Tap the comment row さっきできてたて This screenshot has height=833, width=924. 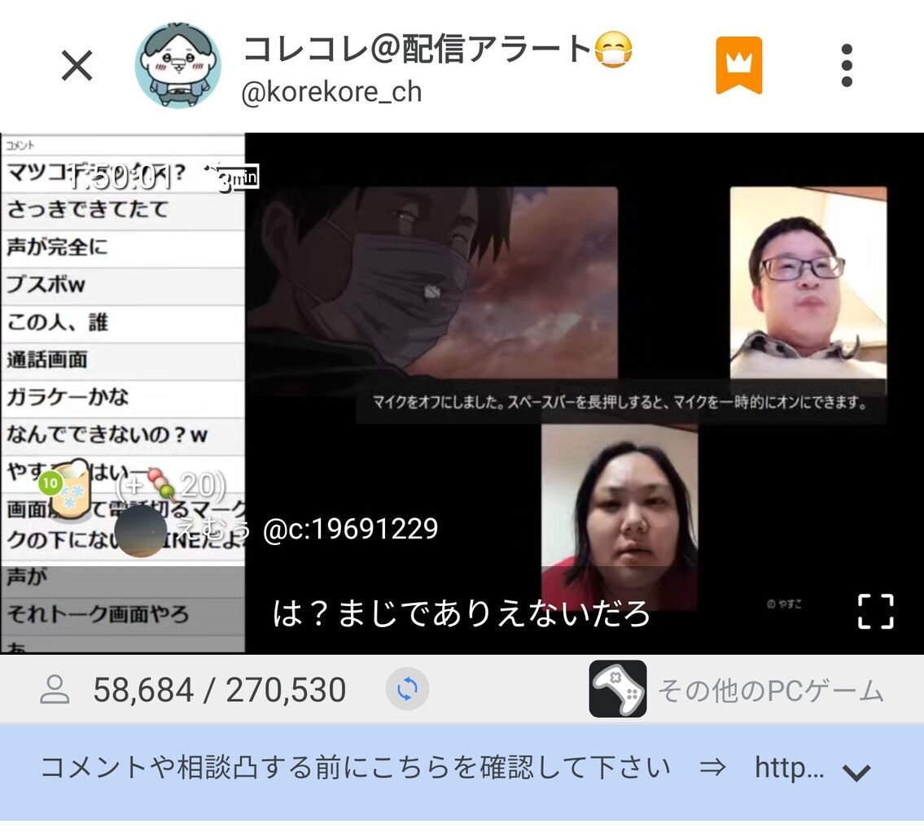point(123,210)
